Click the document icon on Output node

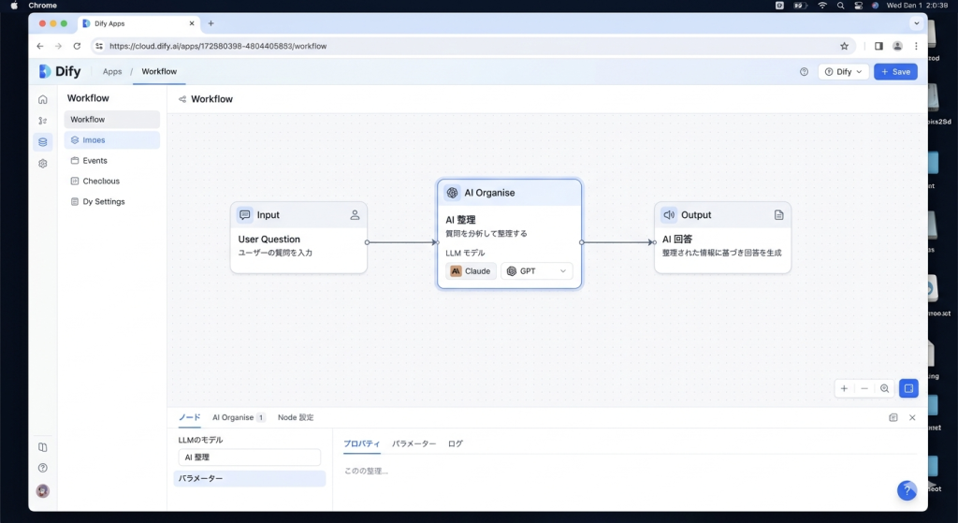[x=778, y=214]
